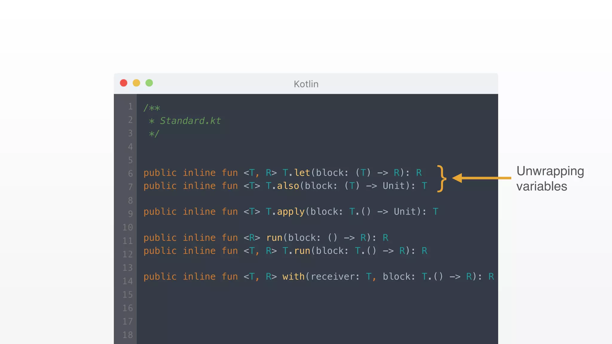Click the 'T.also' function name
612x344 pixels.
tap(282, 186)
